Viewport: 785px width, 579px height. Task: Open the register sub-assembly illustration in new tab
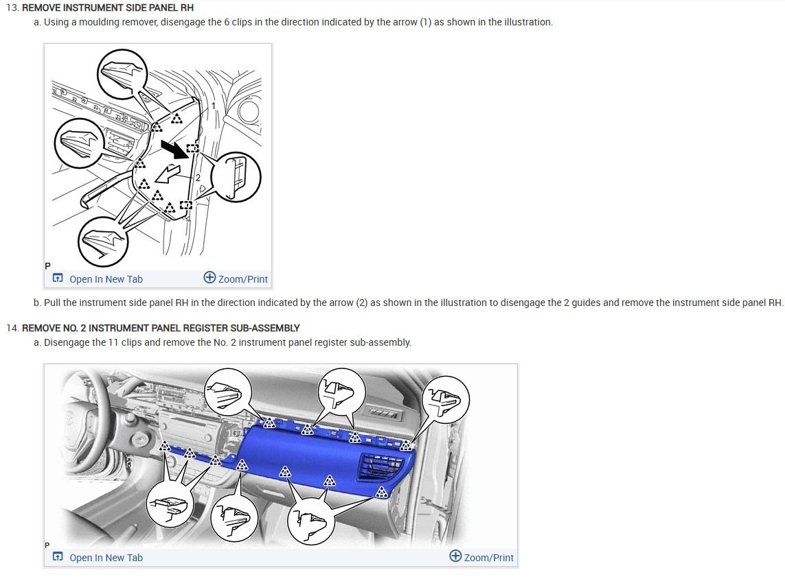click(98, 558)
